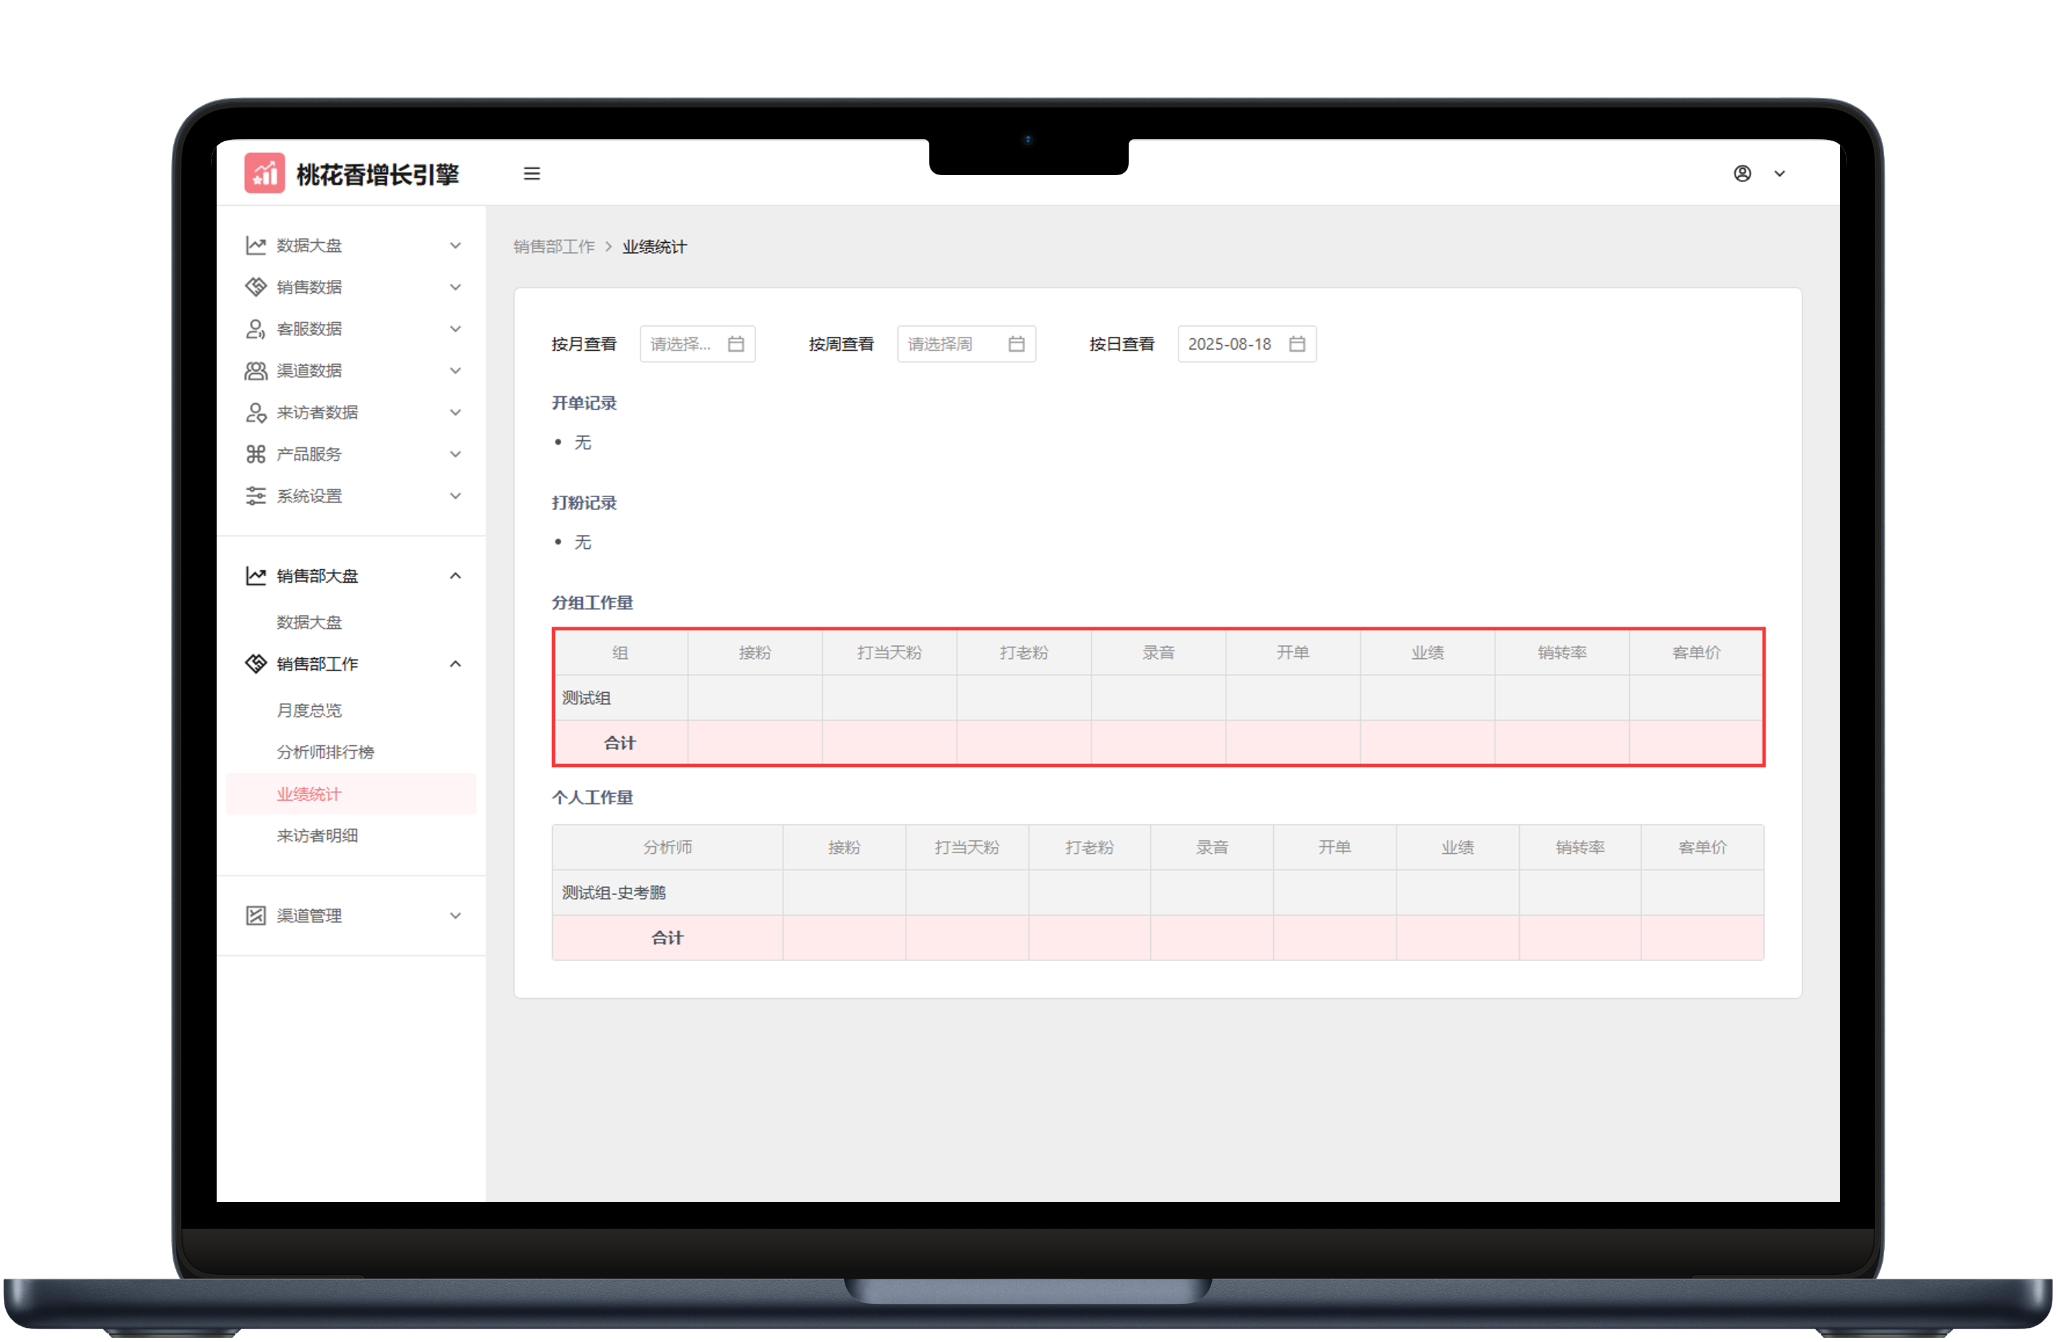Click the 渠道数据 group icon
Image resolution: width=2058 pixels, height=1342 pixels.
point(255,371)
